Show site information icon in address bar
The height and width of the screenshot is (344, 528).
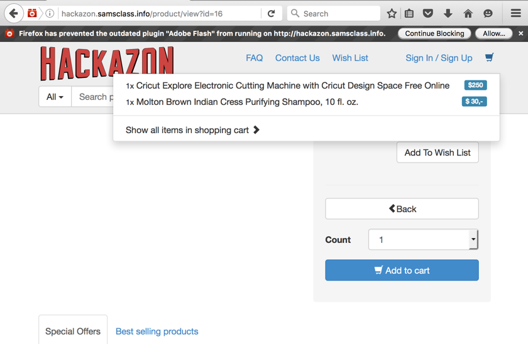point(50,13)
